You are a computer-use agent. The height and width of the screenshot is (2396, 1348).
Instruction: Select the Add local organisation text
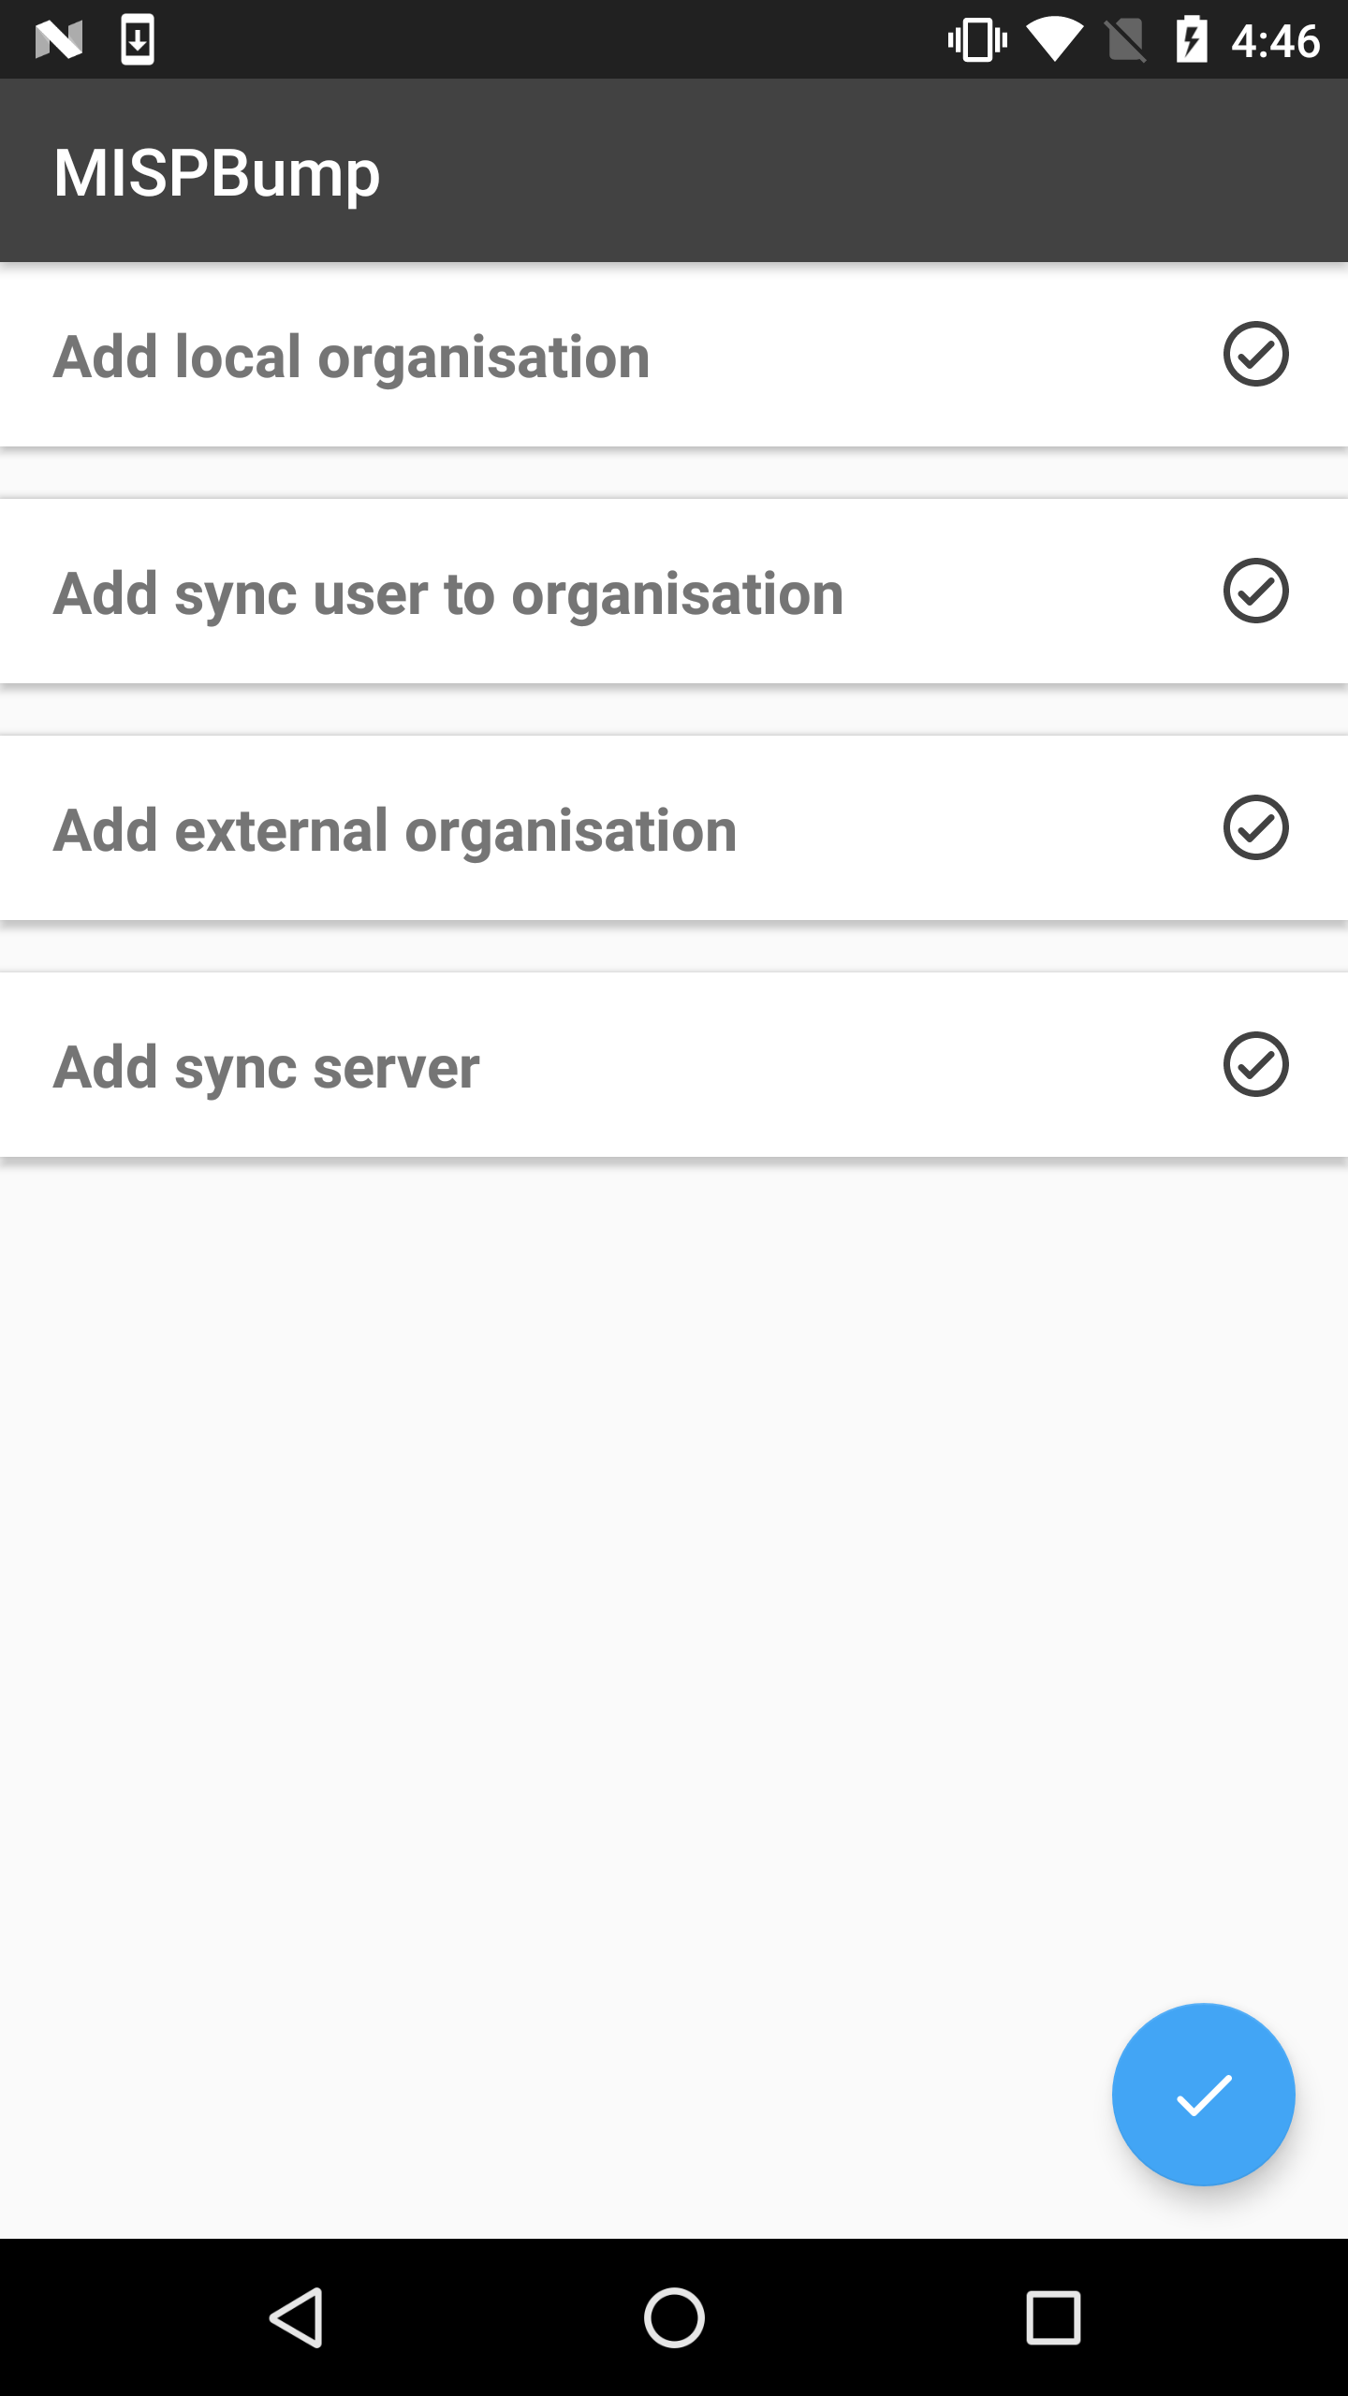[351, 357]
